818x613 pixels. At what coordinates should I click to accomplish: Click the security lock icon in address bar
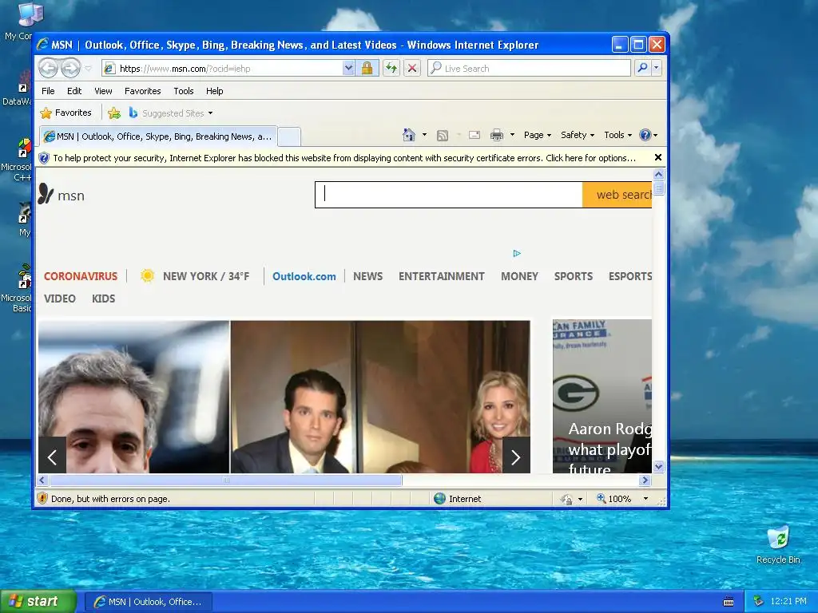pyautogui.click(x=367, y=68)
